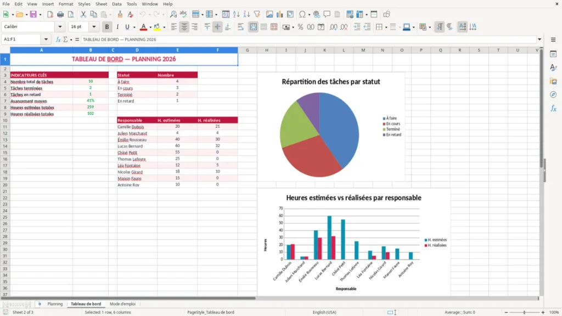Open the sidebar settings hamburger button
Screen dimensions: 562x316
553,39
